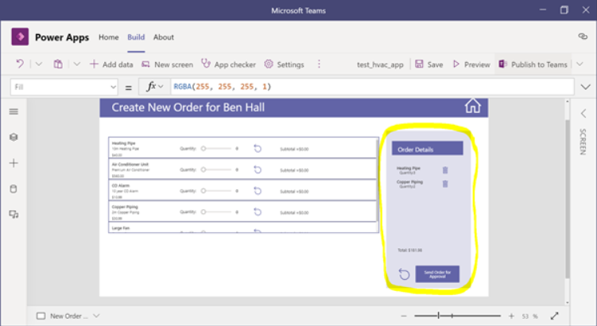
Task: Click the test_hvac_app name
Action: click(x=380, y=64)
